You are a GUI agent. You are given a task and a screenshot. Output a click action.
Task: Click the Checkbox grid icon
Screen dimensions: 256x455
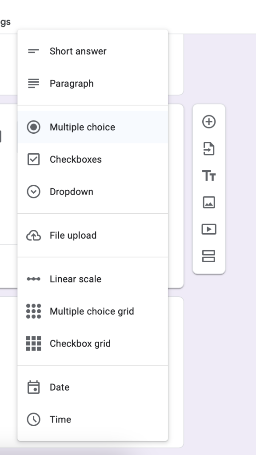click(34, 343)
